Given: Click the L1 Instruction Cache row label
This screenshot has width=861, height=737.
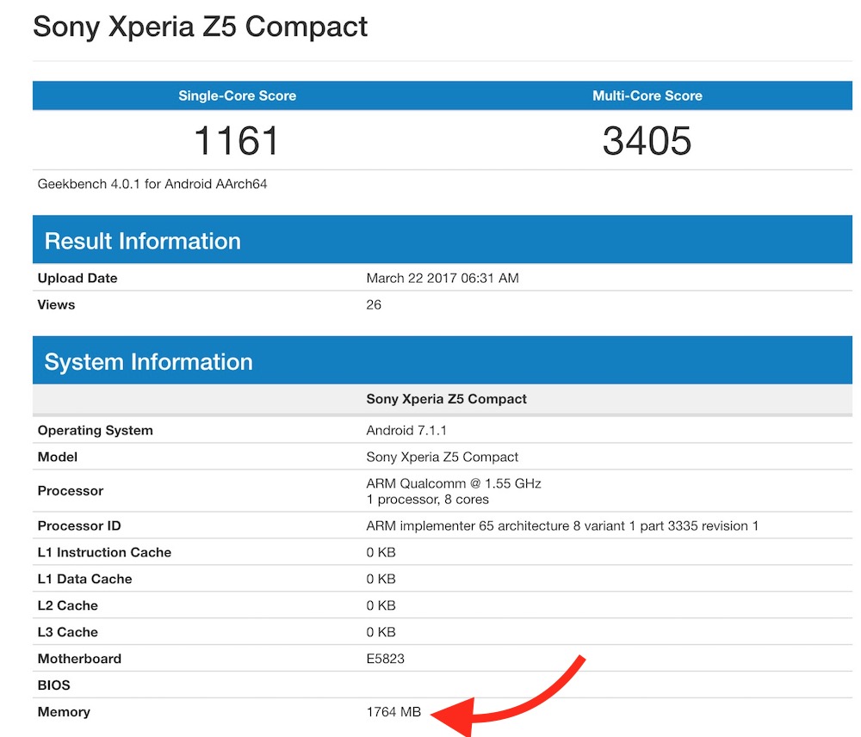Looking at the screenshot, I should point(104,552).
